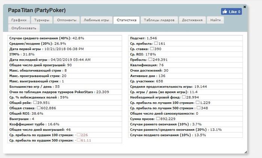Click the лучшим 500 стрикам 348 value
Image resolution: width=262 pixels, height=158 pixels.
tap(202, 108)
